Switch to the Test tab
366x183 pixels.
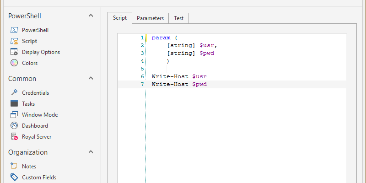pyautogui.click(x=178, y=18)
